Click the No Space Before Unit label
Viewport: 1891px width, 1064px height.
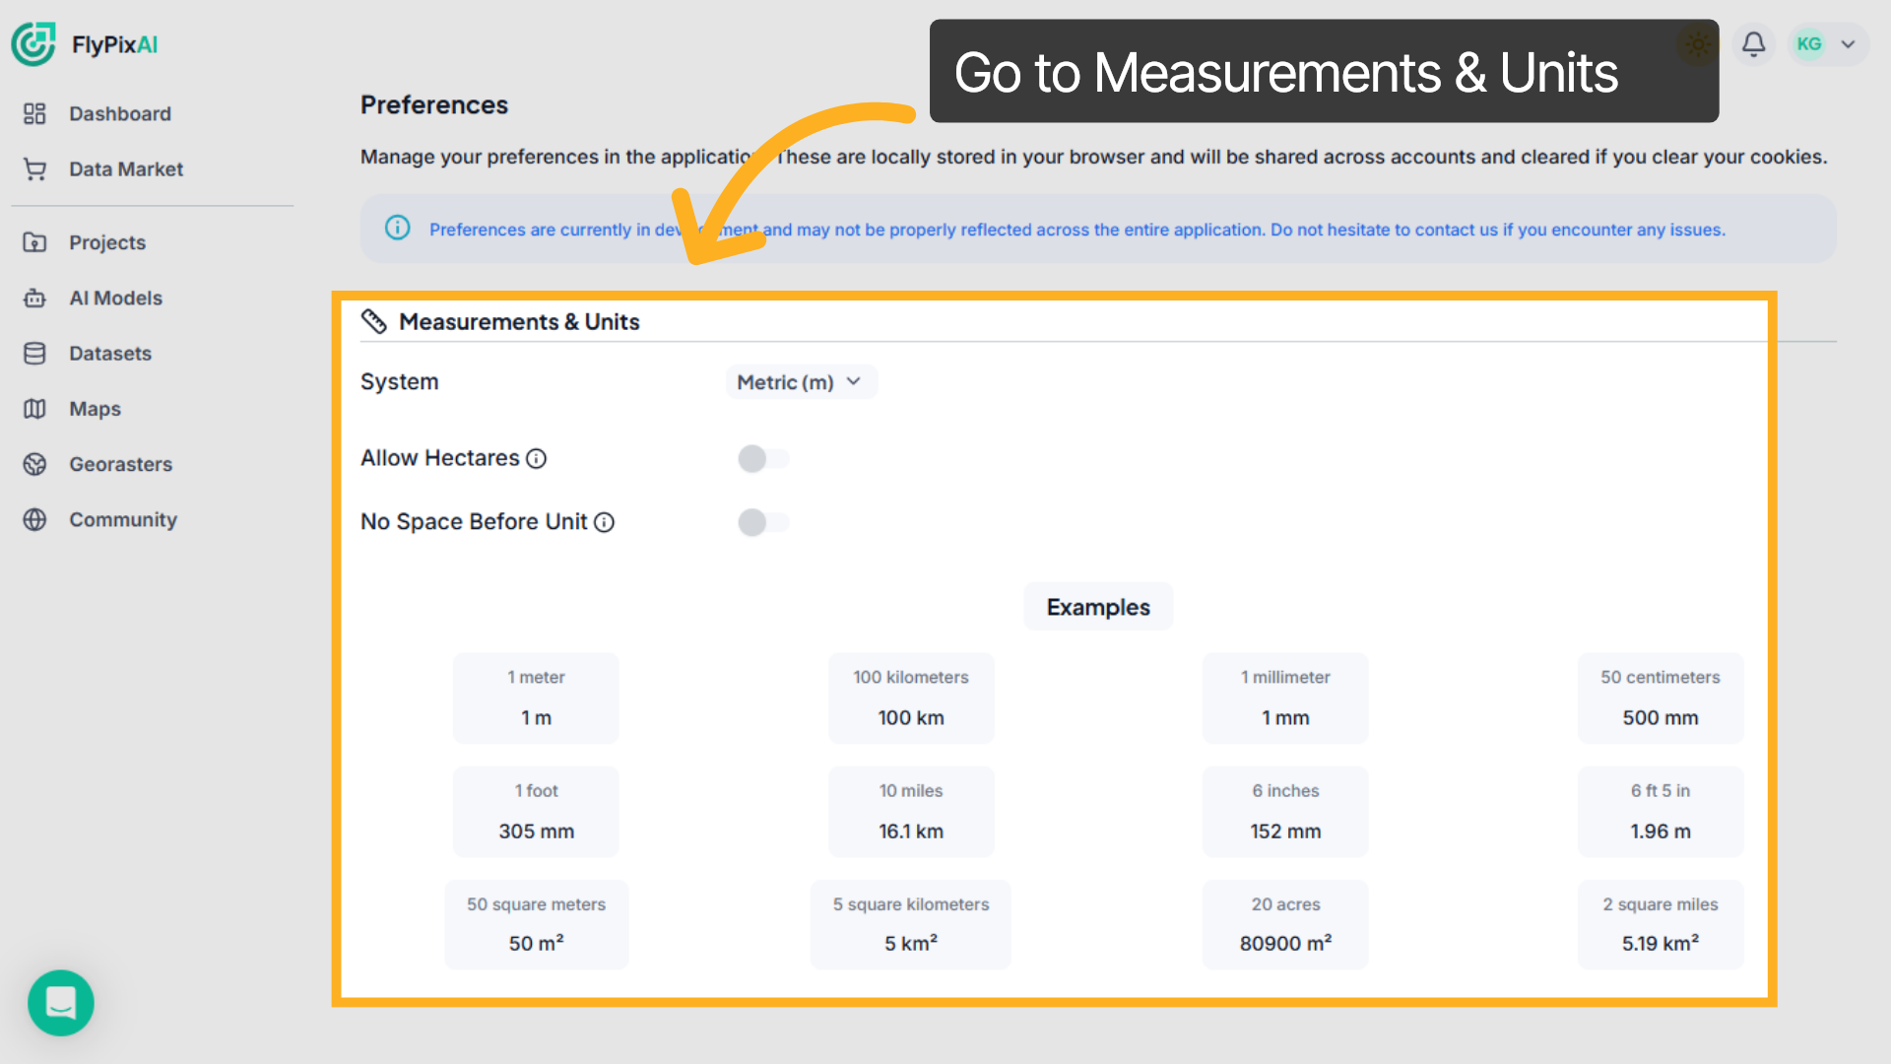pyautogui.click(x=474, y=522)
